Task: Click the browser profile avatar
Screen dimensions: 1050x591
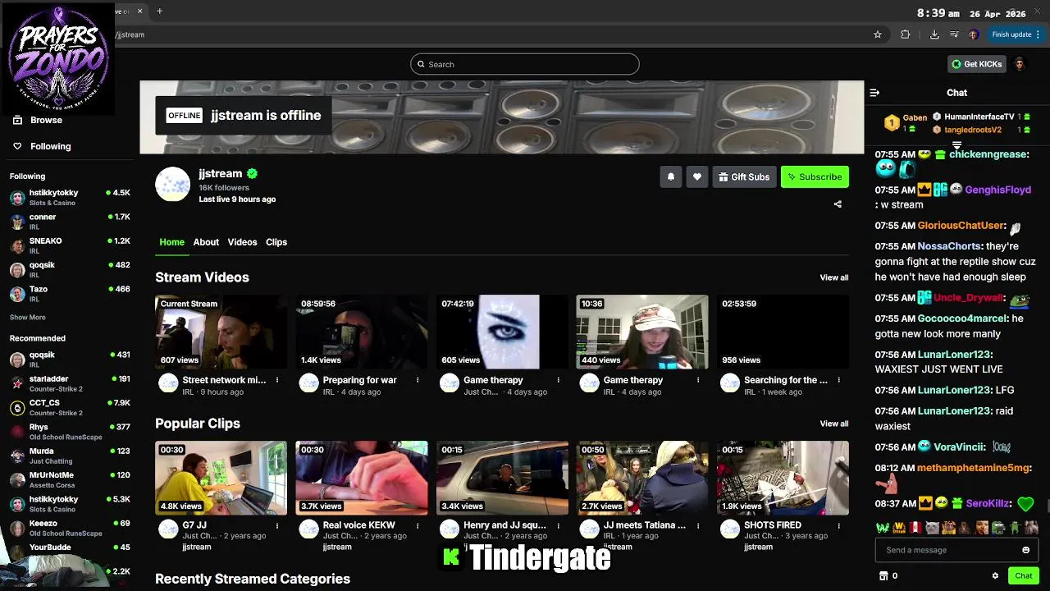Action: [x=973, y=34]
